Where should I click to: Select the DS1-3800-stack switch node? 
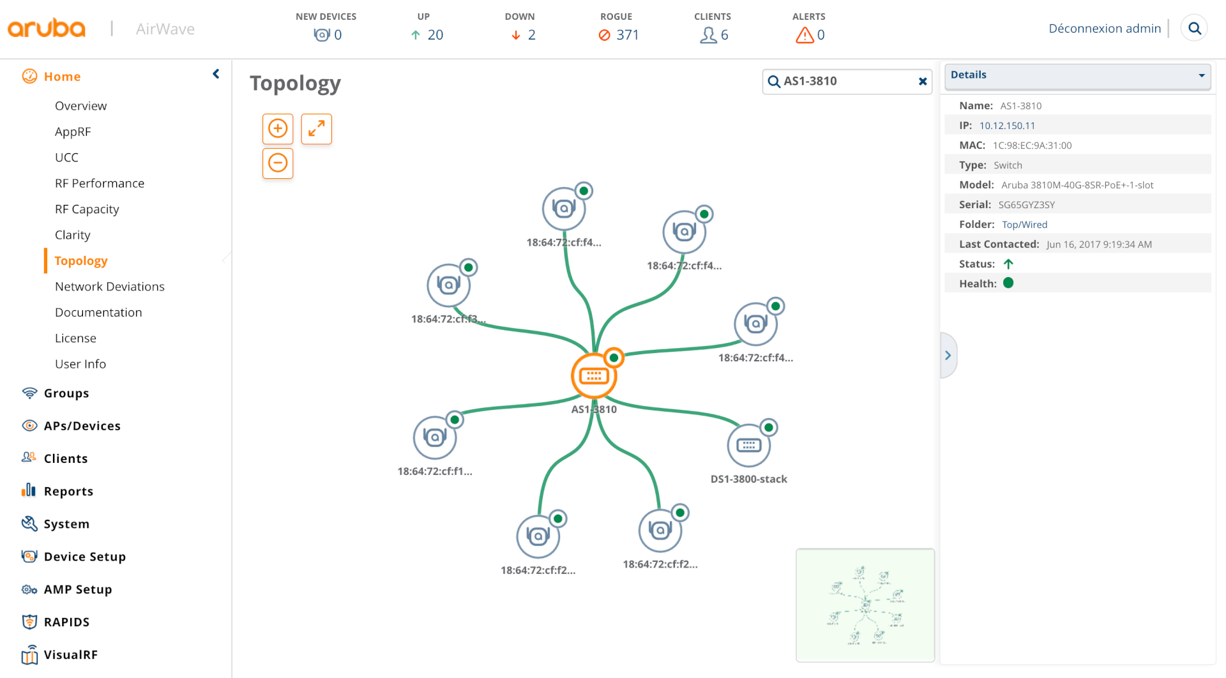748,446
